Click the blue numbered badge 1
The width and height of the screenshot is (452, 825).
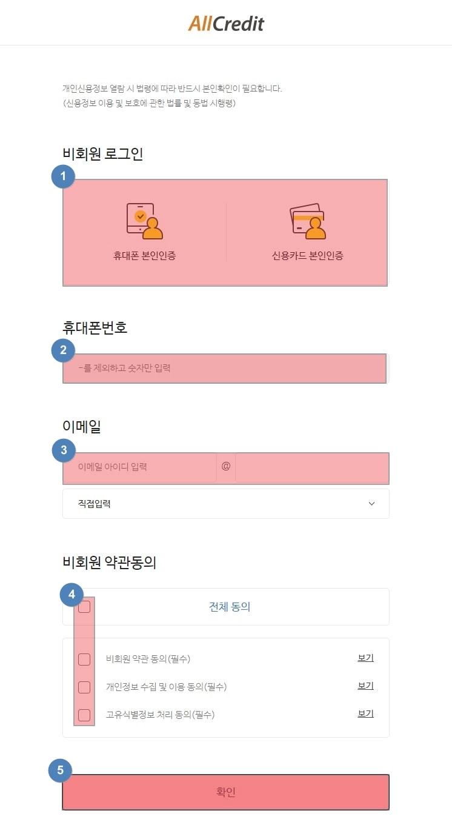tap(63, 177)
